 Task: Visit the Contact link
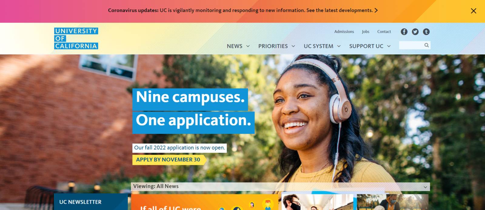point(384,32)
